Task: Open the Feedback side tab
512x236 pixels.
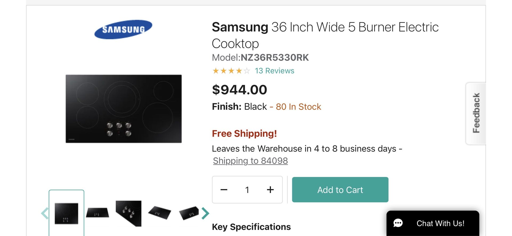Action: point(476,113)
